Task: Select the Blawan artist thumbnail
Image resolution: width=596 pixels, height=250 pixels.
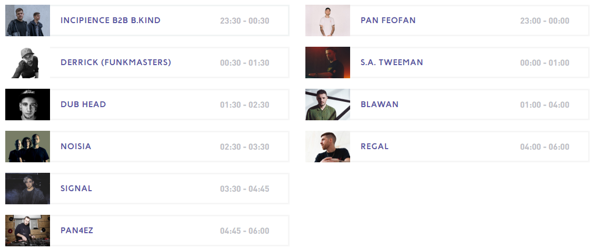Action: click(x=327, y=105)
